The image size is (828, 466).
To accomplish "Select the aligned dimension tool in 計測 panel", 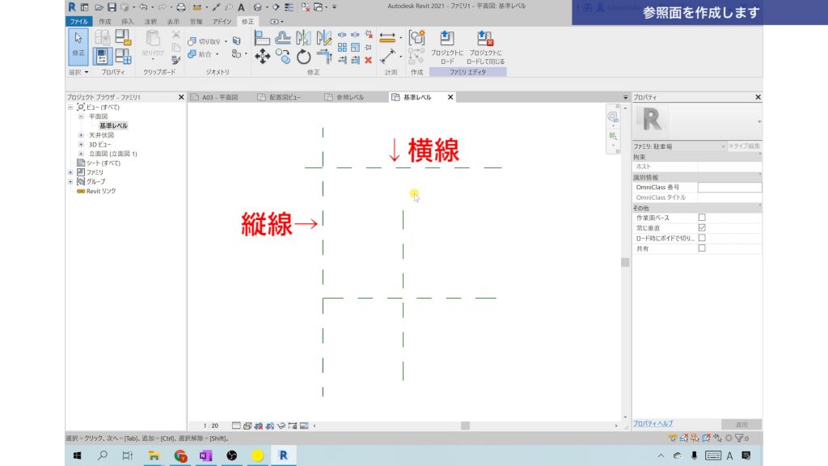I will [x=387, y=37].
